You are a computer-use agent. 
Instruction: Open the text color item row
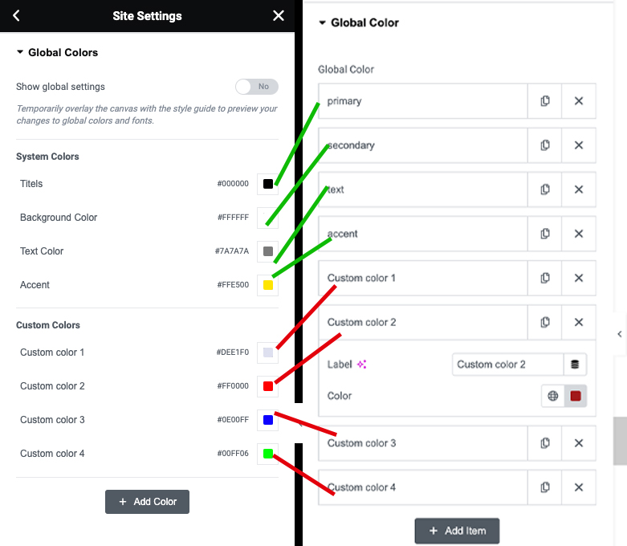tap(422, 189)
